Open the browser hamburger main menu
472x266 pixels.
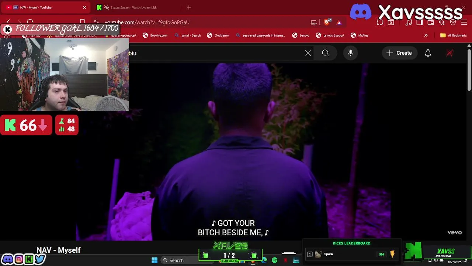[x=464, y=22]
